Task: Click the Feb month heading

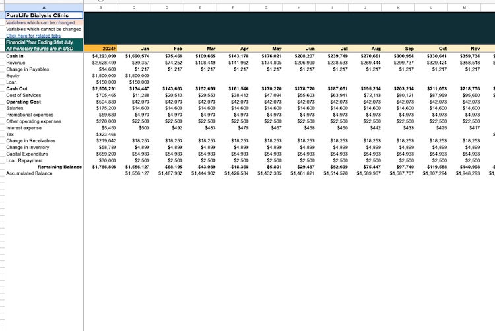Action: point(167,49)
